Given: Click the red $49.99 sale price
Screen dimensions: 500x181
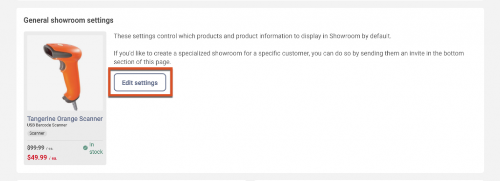Looking at the screenshot, I should 37,157.
